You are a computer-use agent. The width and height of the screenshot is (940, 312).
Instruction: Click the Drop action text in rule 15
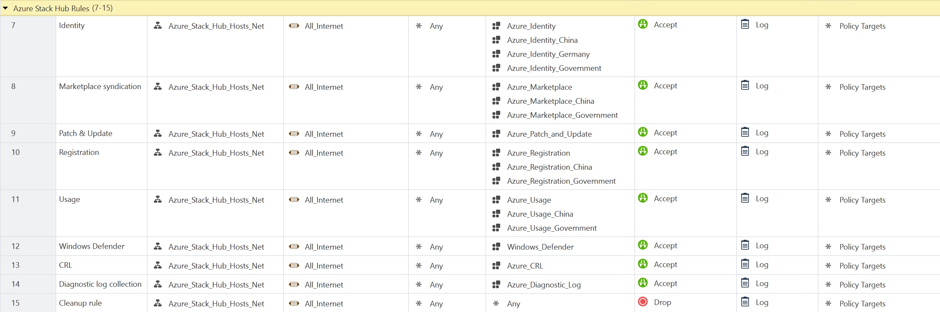click(x=662, y=303)
